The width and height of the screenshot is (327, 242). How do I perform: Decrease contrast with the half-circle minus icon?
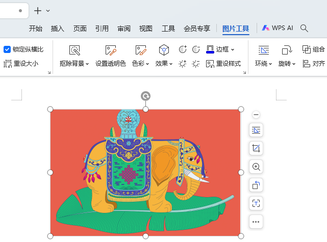coord(196,49)
